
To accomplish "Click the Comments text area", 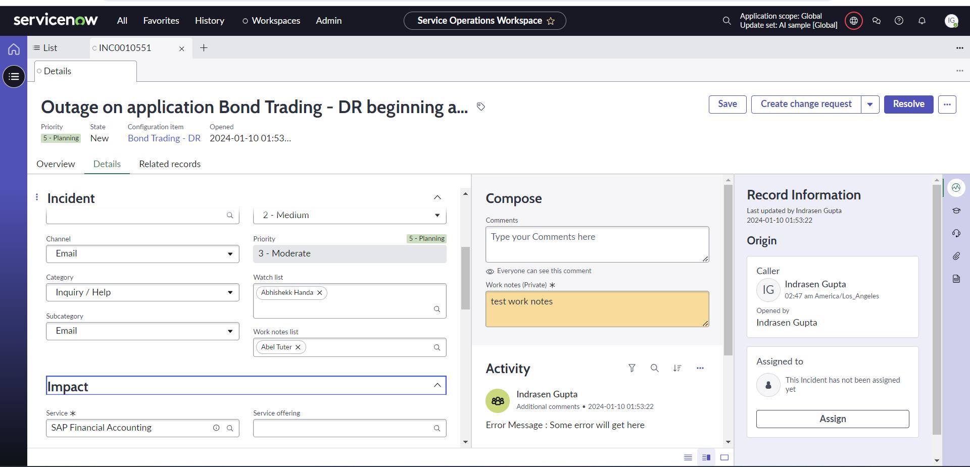I will pos(597,244).
